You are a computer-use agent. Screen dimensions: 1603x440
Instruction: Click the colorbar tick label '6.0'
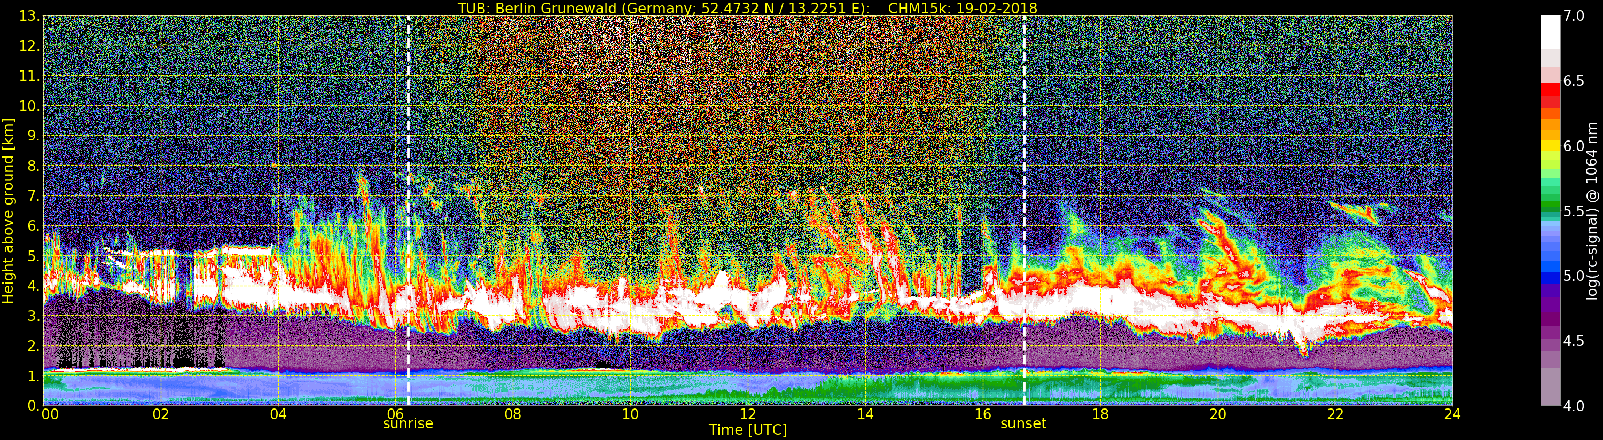coord(1574,146)
